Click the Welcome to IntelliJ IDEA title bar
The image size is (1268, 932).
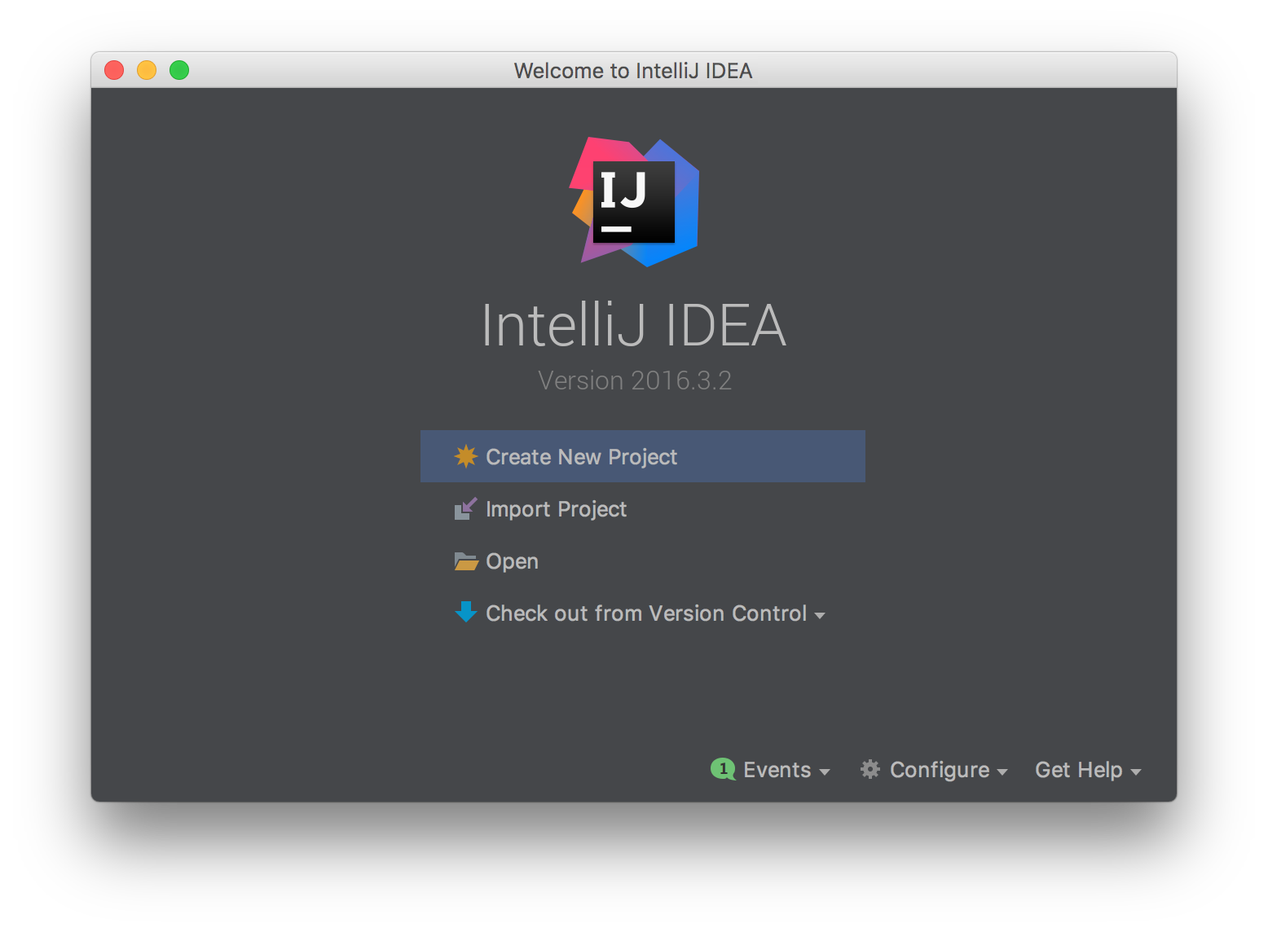click(x=633, y=70)
